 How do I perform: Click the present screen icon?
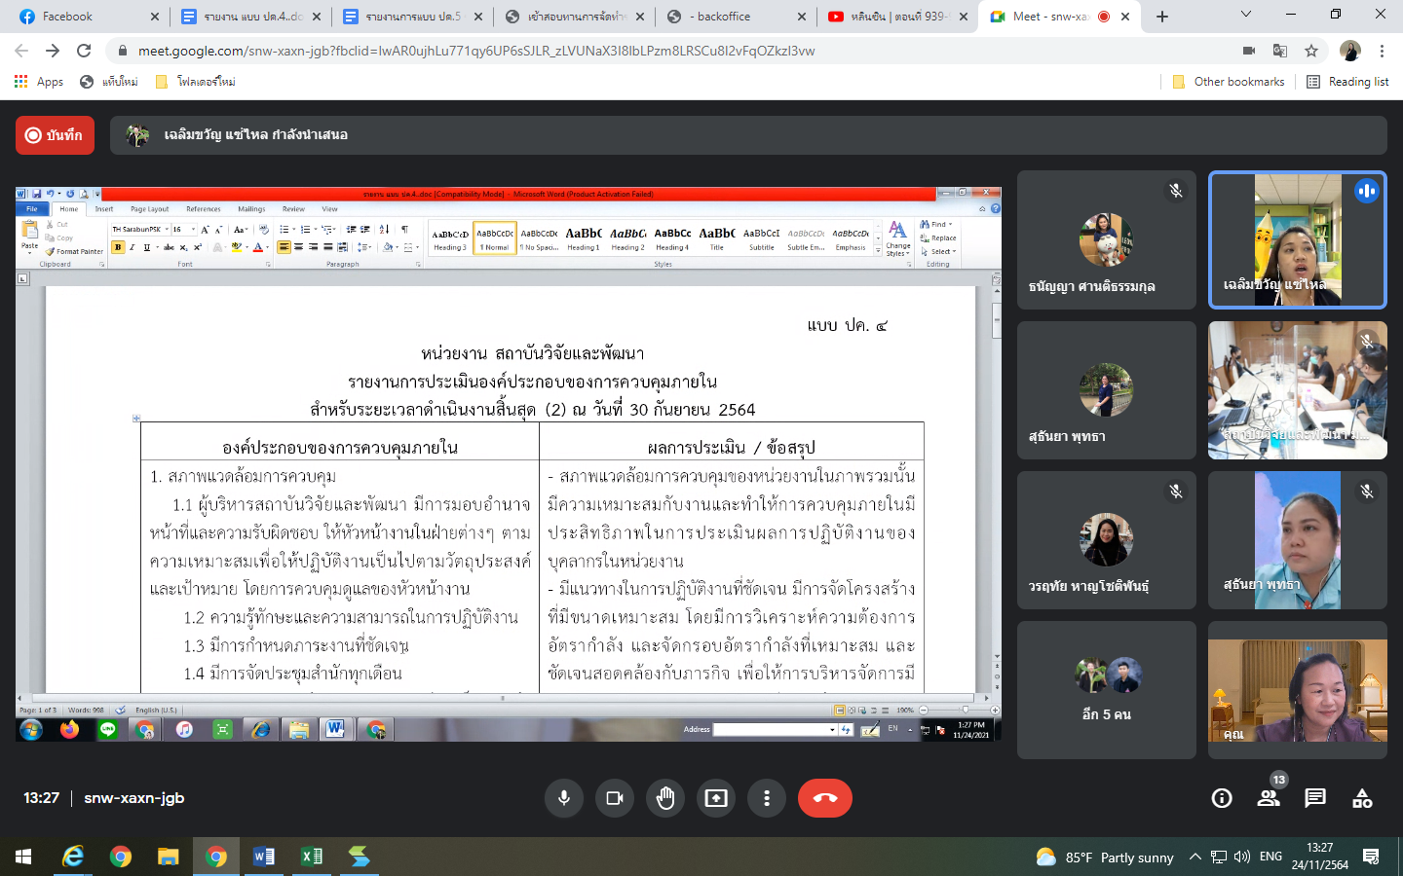pos(716,798)
